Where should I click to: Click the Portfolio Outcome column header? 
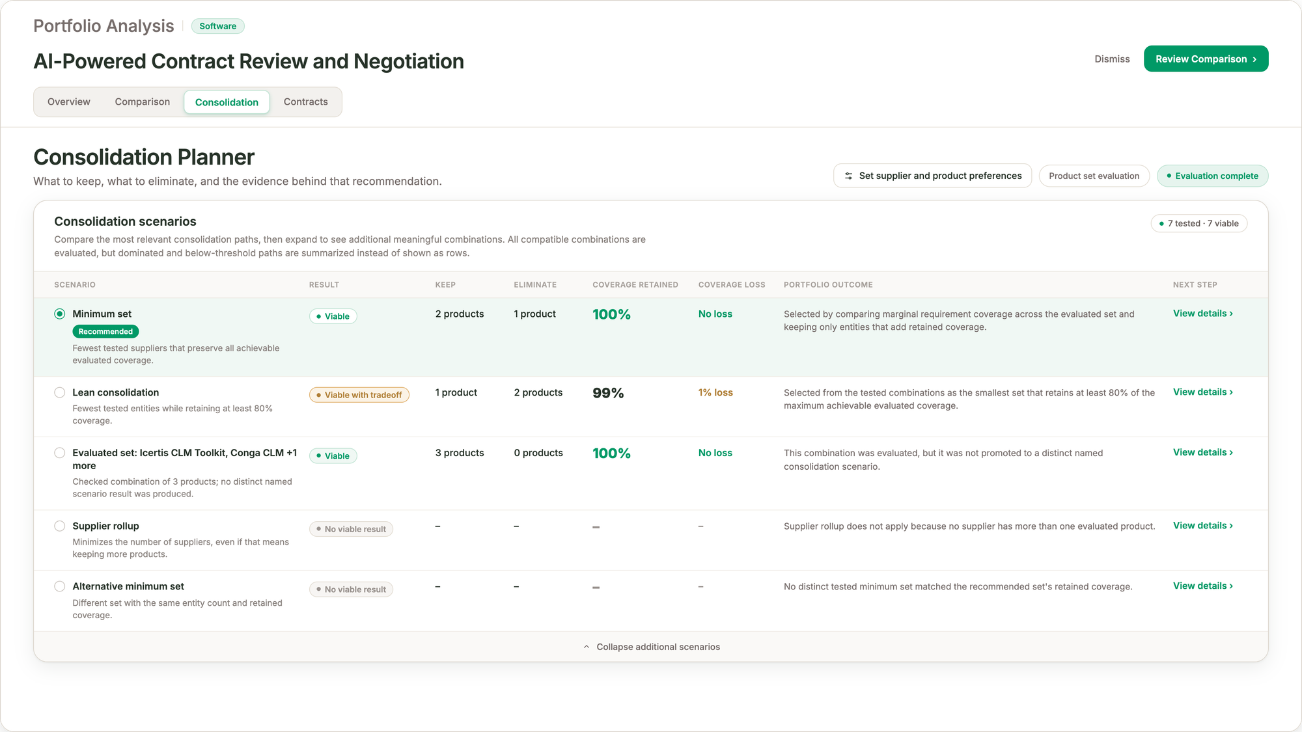coord(828,285)
